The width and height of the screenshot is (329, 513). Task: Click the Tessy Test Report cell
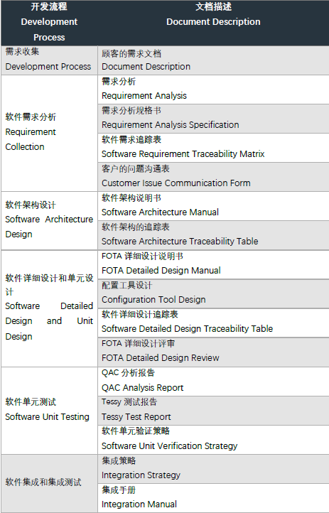point(213,410)
